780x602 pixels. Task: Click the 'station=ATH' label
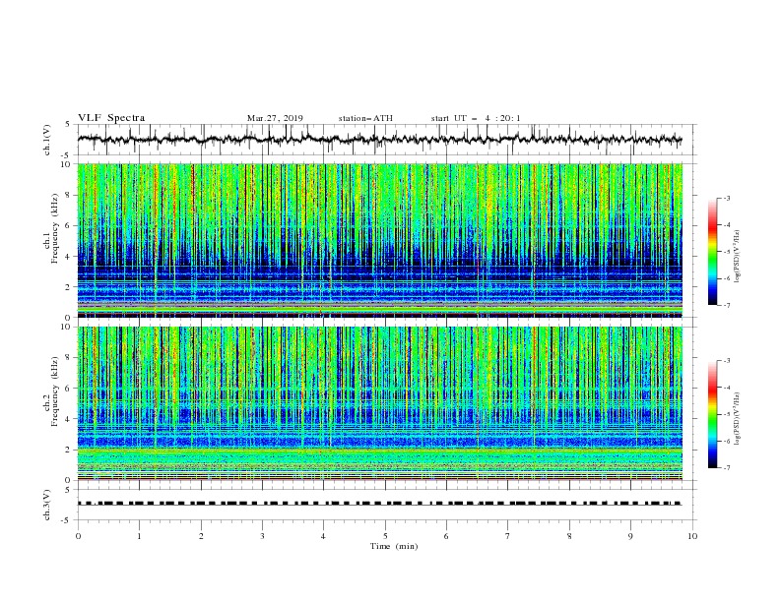(x=365, y=118)
